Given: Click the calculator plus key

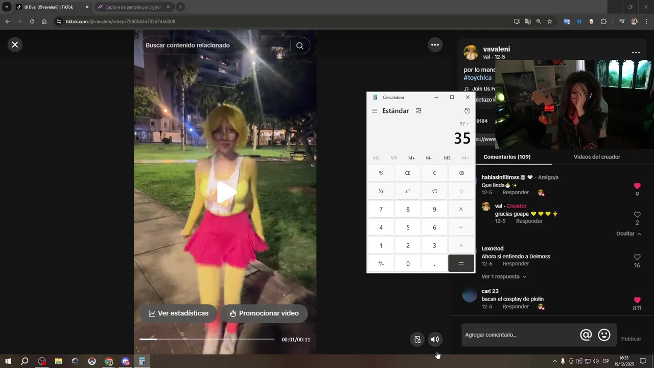Looking at the screenshot, I should click(461, 245).
